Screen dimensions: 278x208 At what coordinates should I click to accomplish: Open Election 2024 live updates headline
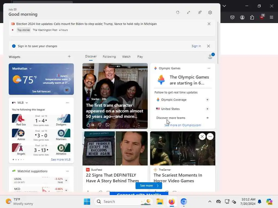point(87,24)
